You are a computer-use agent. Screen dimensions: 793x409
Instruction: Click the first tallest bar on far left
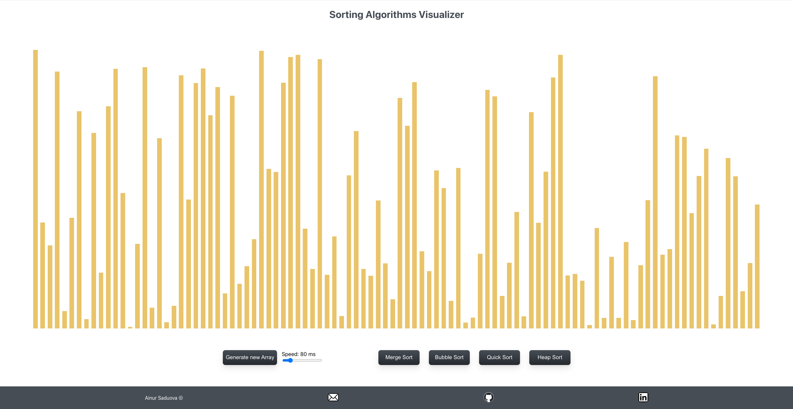[x=35, y=189]
